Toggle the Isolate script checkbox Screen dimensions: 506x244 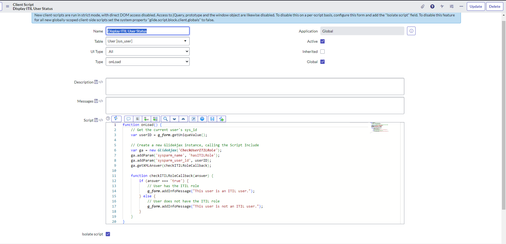tap(108, 234)
